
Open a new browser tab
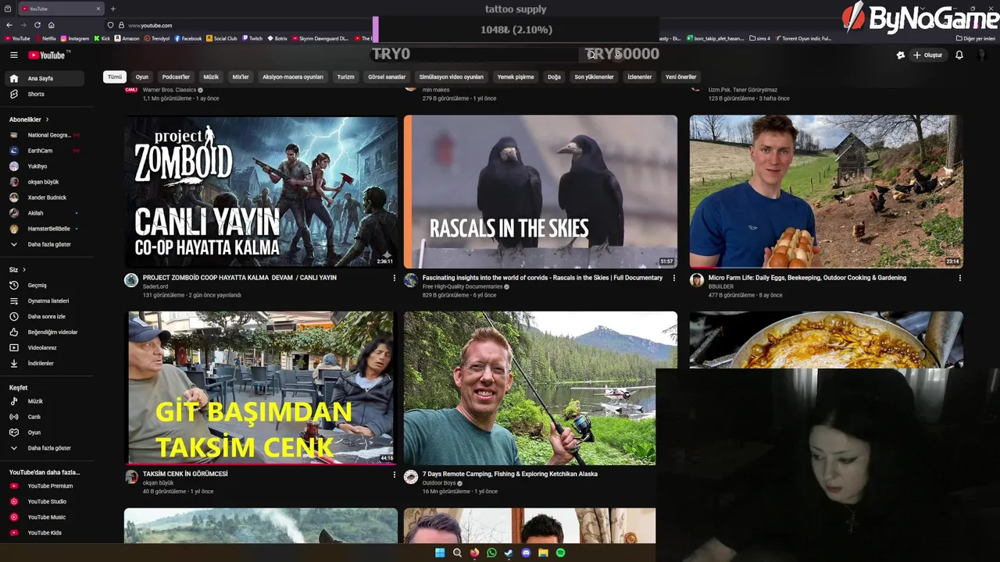(112, 9)
